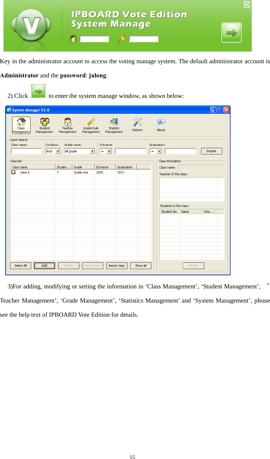Minimize the System Manager window
270x459 pixels.
pyautogui.click(x=213, y=110)
